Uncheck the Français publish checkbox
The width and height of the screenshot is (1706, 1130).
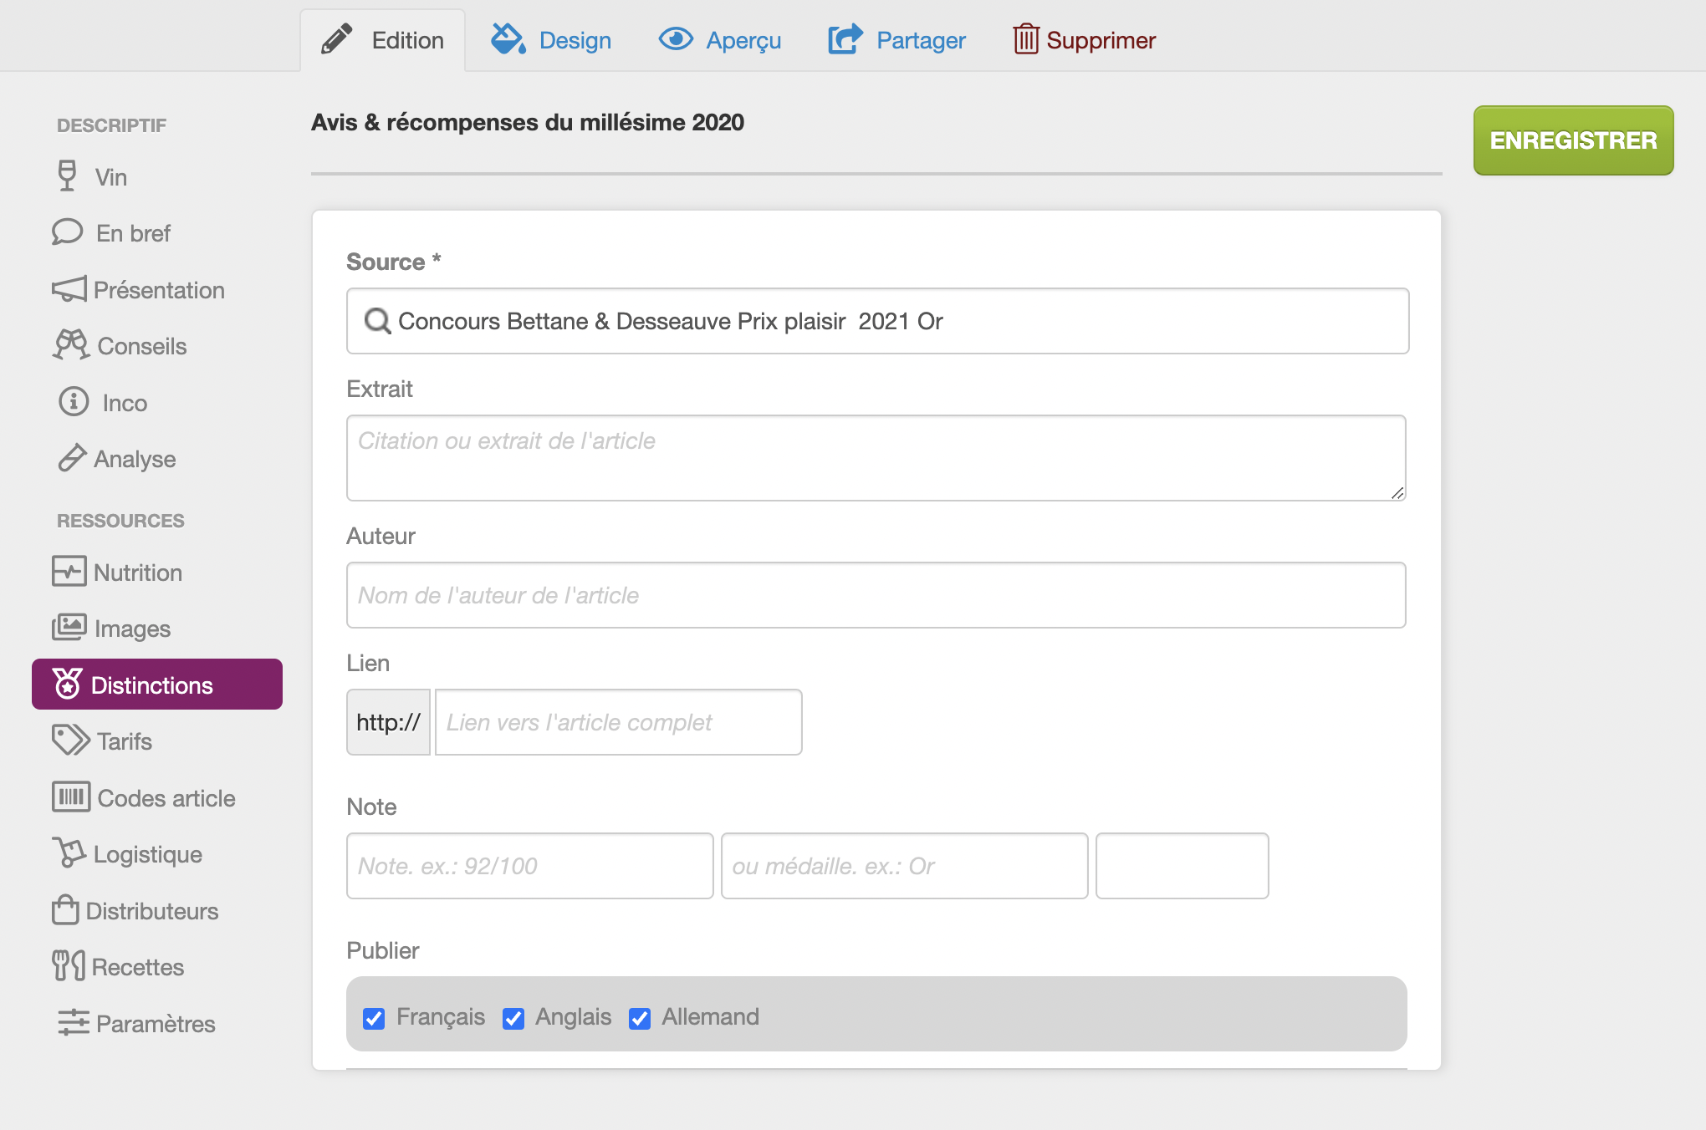point(374,1018)
